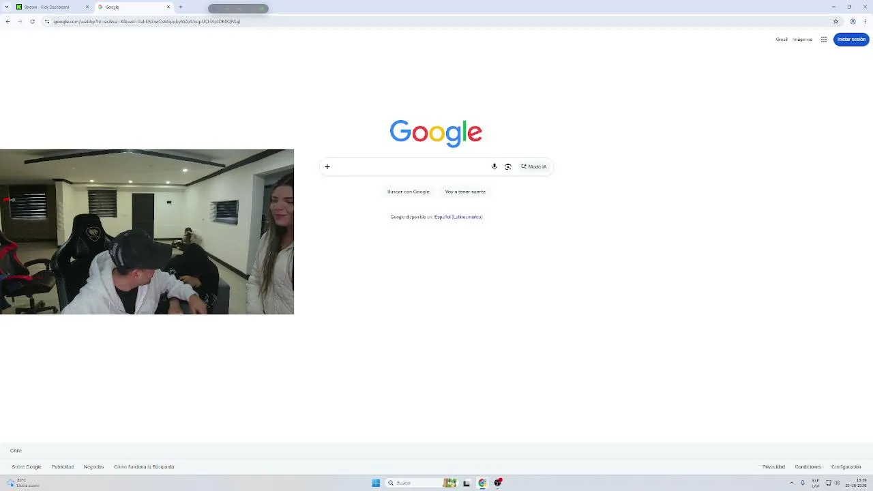Close the Kick Dashboard tab
Screen dimensions: 873x491
pos(87,7)
